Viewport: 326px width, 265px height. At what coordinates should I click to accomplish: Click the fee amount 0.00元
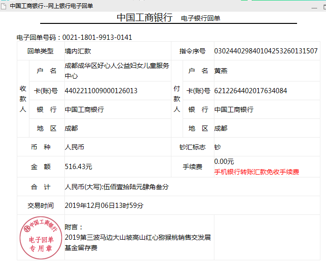point(224,162)
